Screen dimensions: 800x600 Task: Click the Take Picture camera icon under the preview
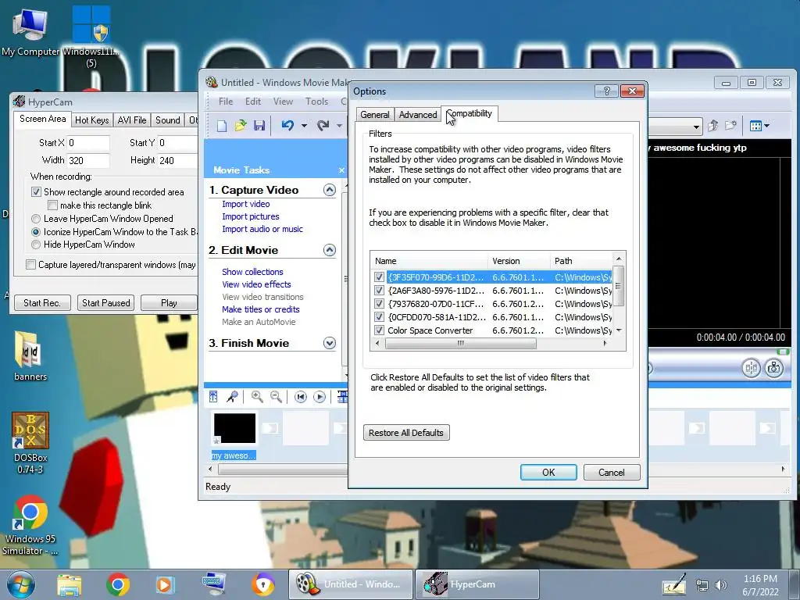pyautogui.click(x=774, y=369)
